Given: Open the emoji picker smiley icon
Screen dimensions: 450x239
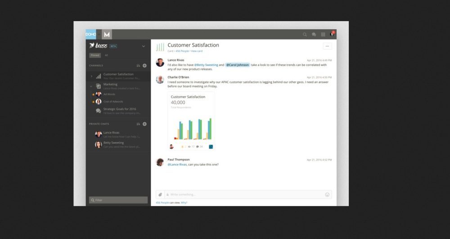Looking at the screenshot, I should pos(327,194).
